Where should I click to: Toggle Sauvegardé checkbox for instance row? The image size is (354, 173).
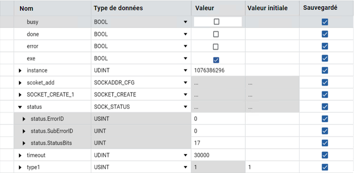click(325, 71)
